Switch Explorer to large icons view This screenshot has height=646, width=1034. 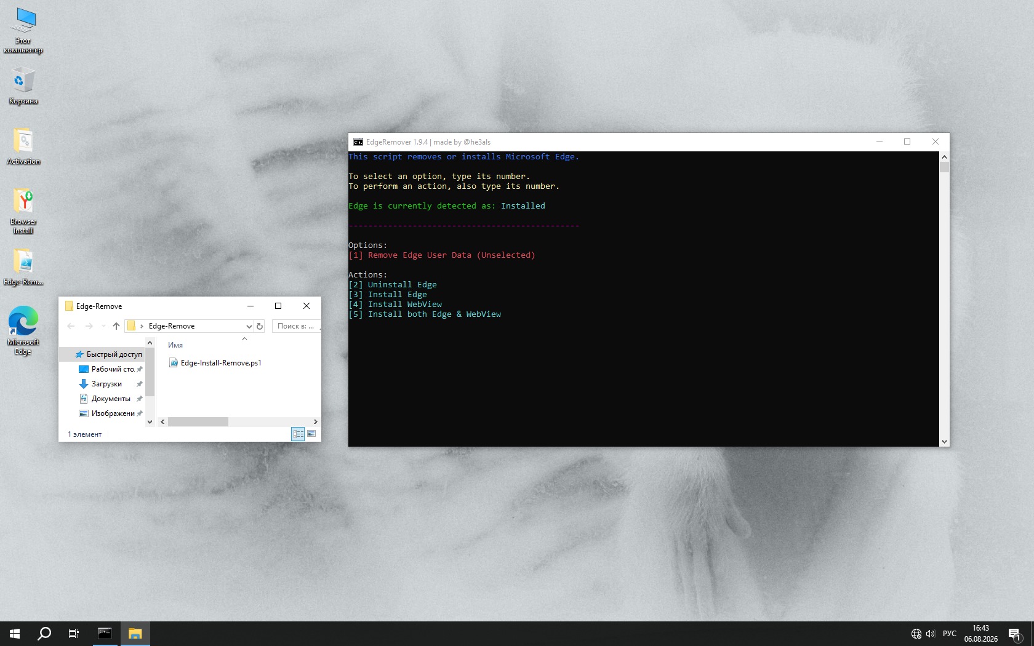311,434
